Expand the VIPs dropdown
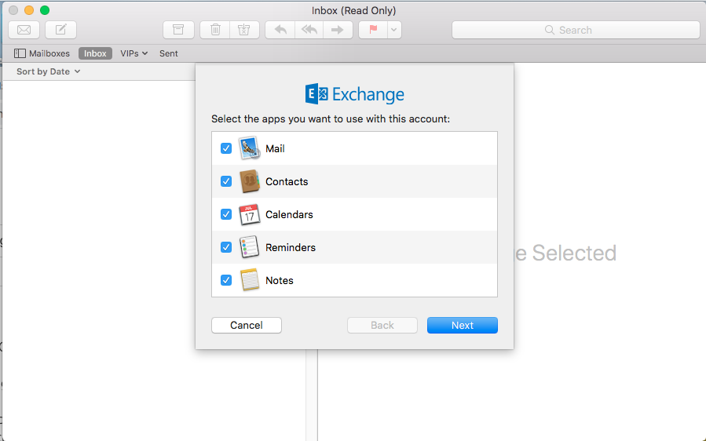Image resolution: width=706 pixels, height=441 pixels. (x=134, y=53)
